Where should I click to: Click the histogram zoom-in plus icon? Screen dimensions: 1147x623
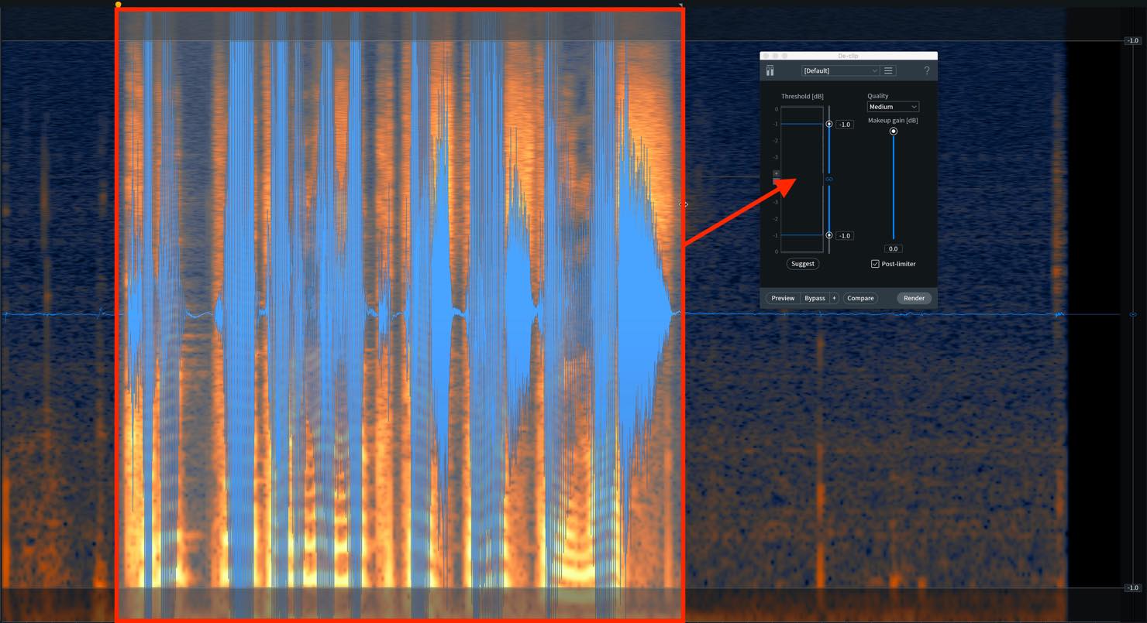pyautogui.click(x=776, y=173)
